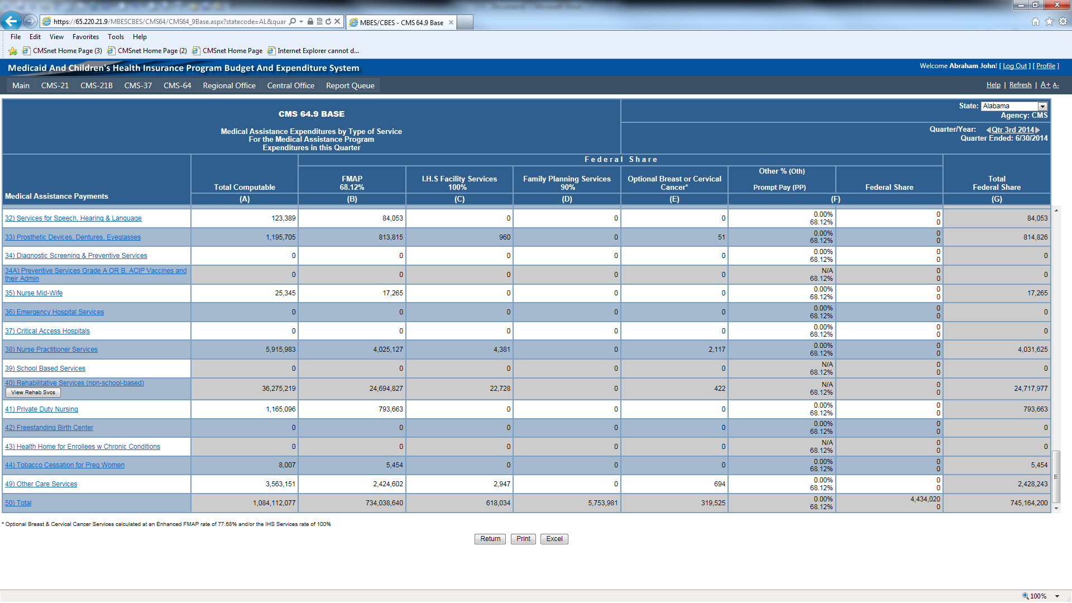The image size is (1072, 603).
Task: Click the table's vertical scrollbar down arrow
Action: coord(1056,508)
